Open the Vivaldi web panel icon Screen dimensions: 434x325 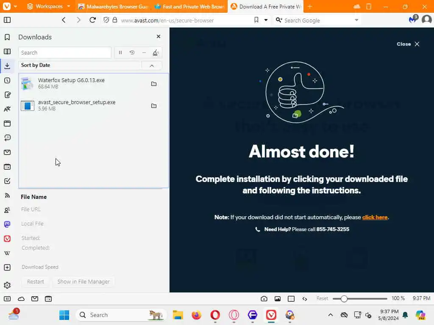(7, 239)
